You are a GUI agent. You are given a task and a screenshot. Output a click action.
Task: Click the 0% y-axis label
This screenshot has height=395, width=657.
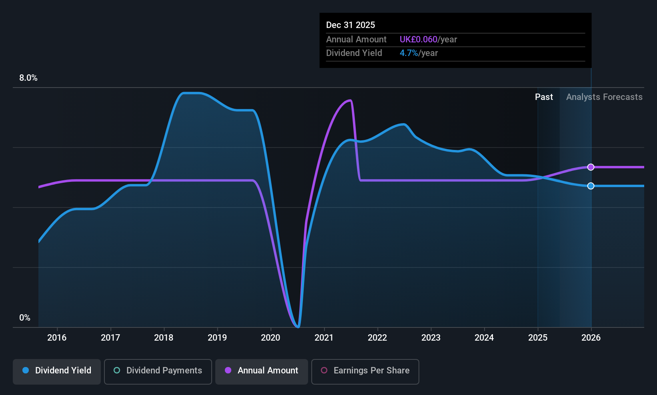[x=25, y=318]
